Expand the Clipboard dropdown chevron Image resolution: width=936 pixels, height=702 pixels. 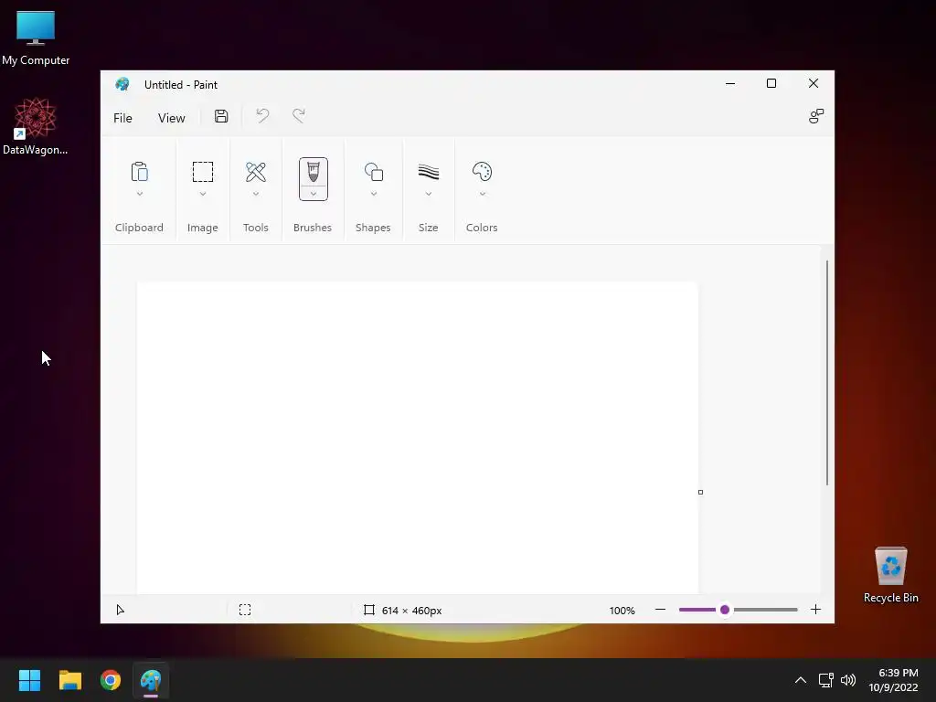139,194
